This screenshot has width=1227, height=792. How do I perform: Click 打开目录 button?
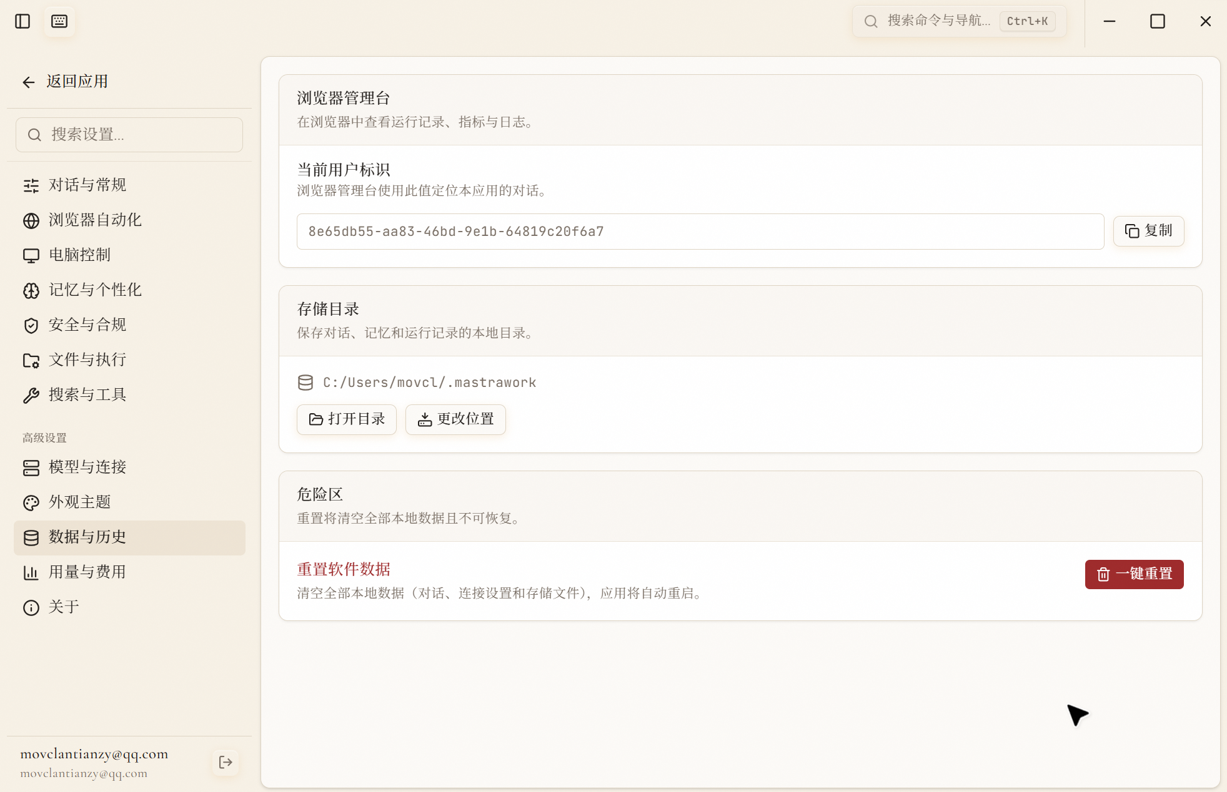pos(347,419)
